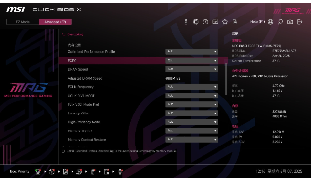
Task: Click the back arrow beside Overclocking
Action: pyautogui.click(x=64, y=34)
